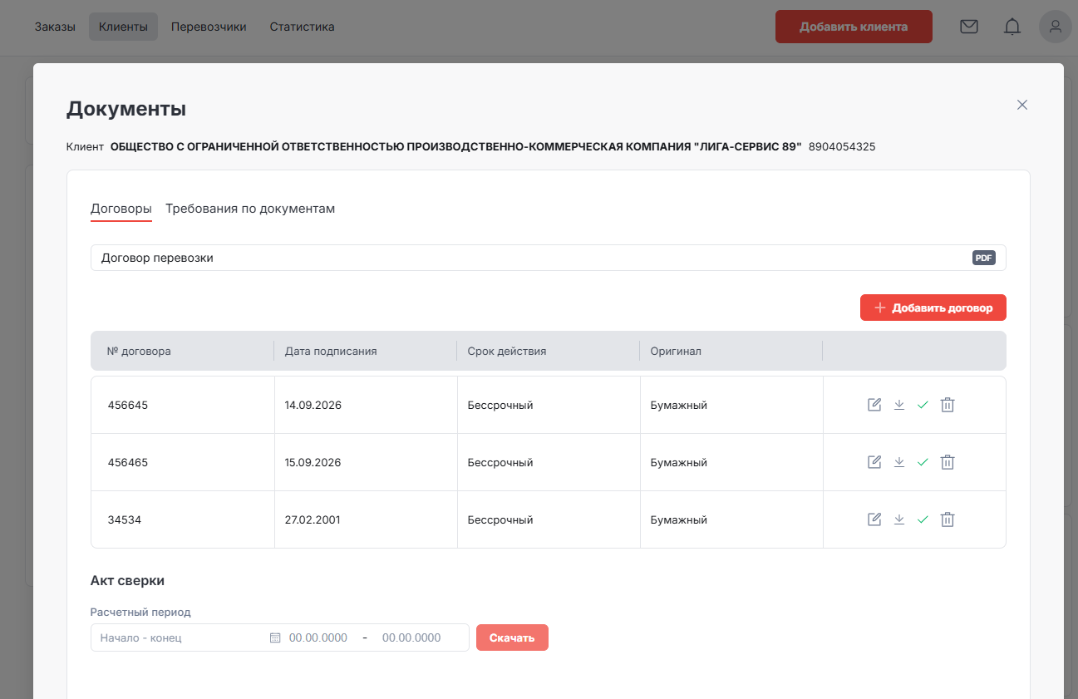This screenshot has height=699, width=1078.
Task: Click the start date 00.00.0000 field
Action: tap(318, 637)
